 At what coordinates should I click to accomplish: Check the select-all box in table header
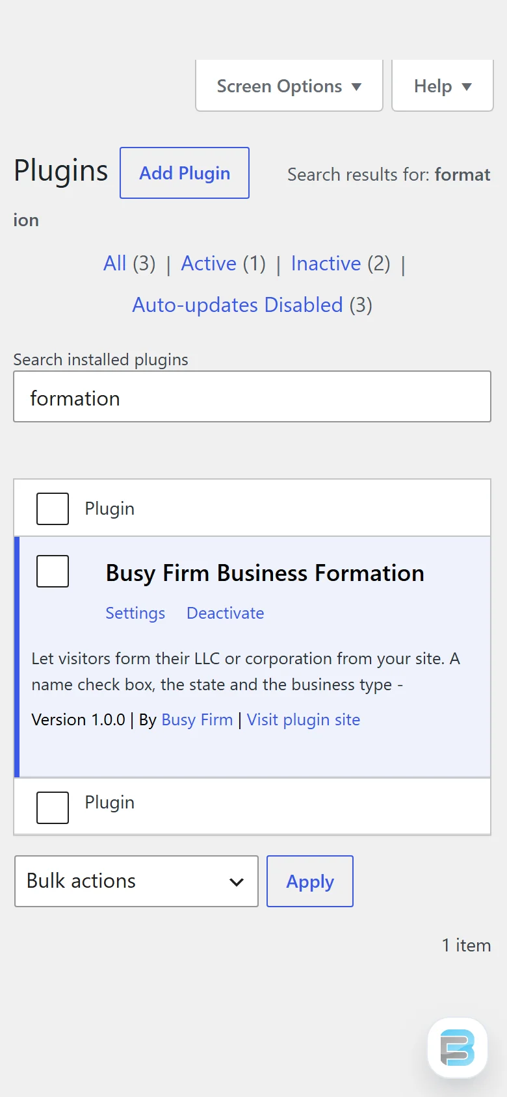tap(53, 508)
